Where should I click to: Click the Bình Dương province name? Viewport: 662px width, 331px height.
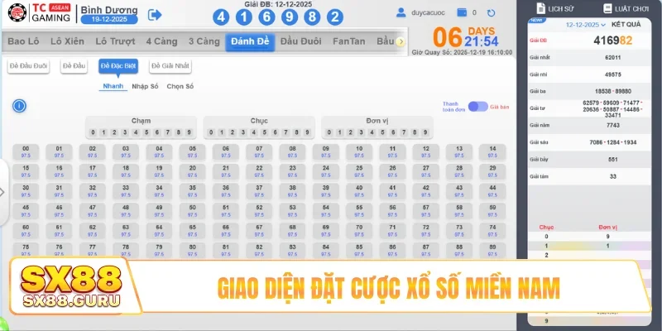click(x=109, y=10)
